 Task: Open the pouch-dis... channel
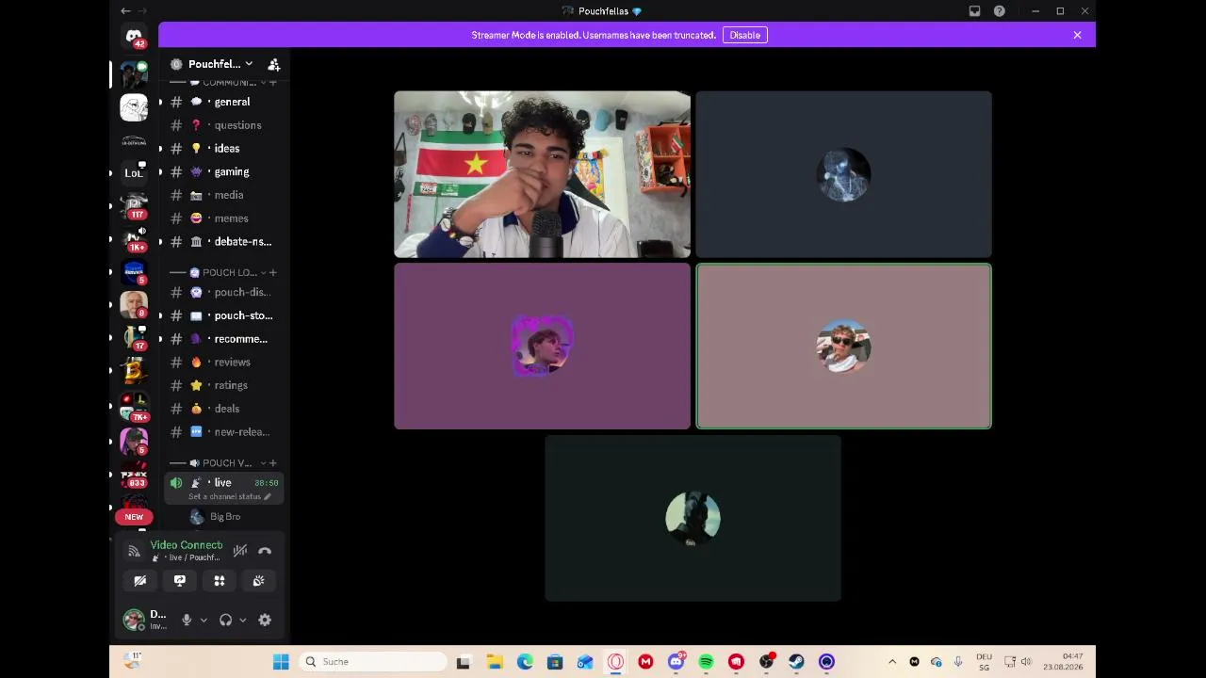click(222, 292)
